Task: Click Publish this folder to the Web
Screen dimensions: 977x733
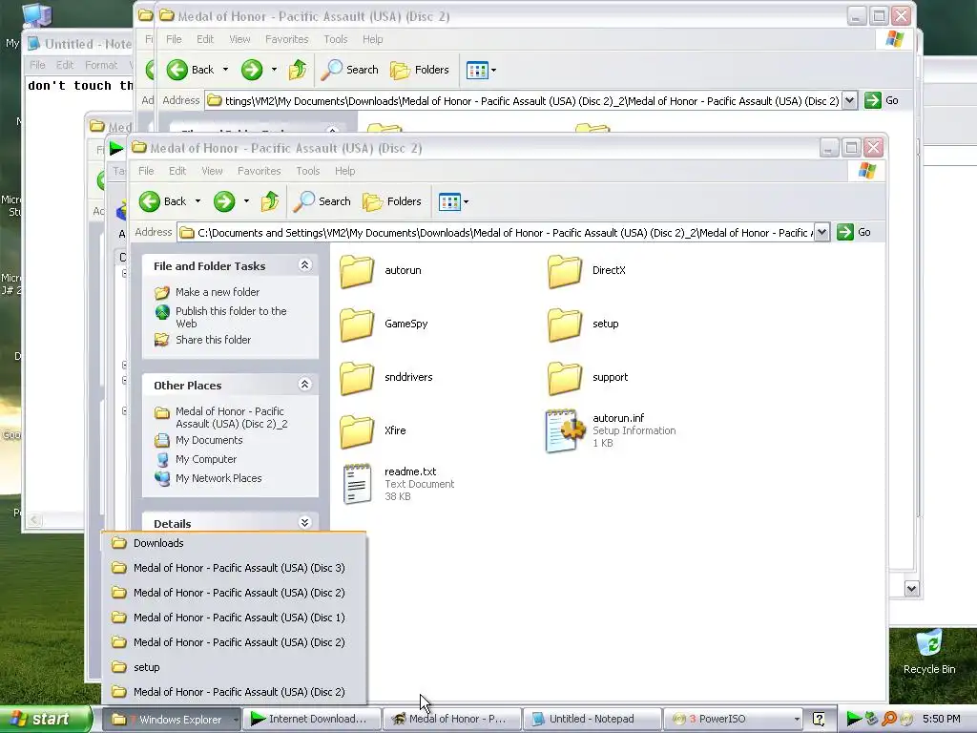Action: tap(231, 317)
